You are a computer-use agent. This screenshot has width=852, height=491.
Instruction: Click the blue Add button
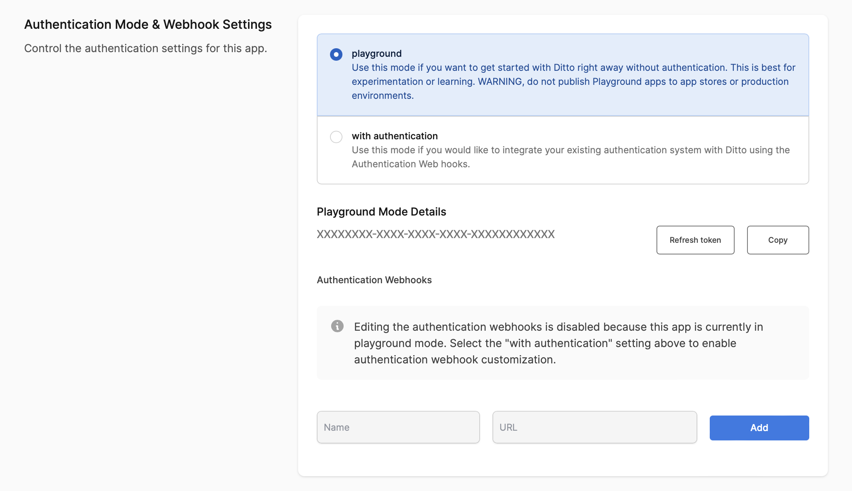(759, 428)
